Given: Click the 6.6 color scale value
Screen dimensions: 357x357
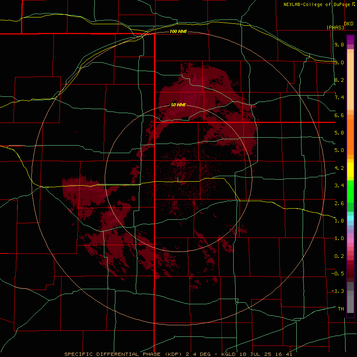Looking at the screenshot, I should (x=339, y=115).
